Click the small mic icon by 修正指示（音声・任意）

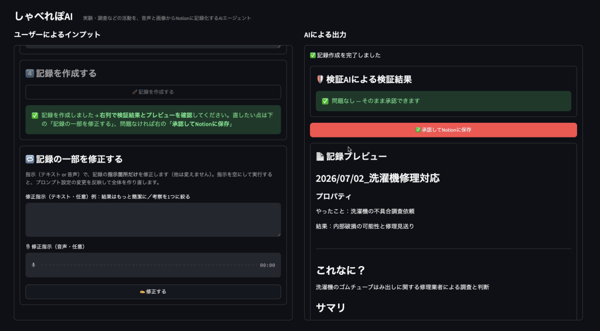(x=28, y=247)
